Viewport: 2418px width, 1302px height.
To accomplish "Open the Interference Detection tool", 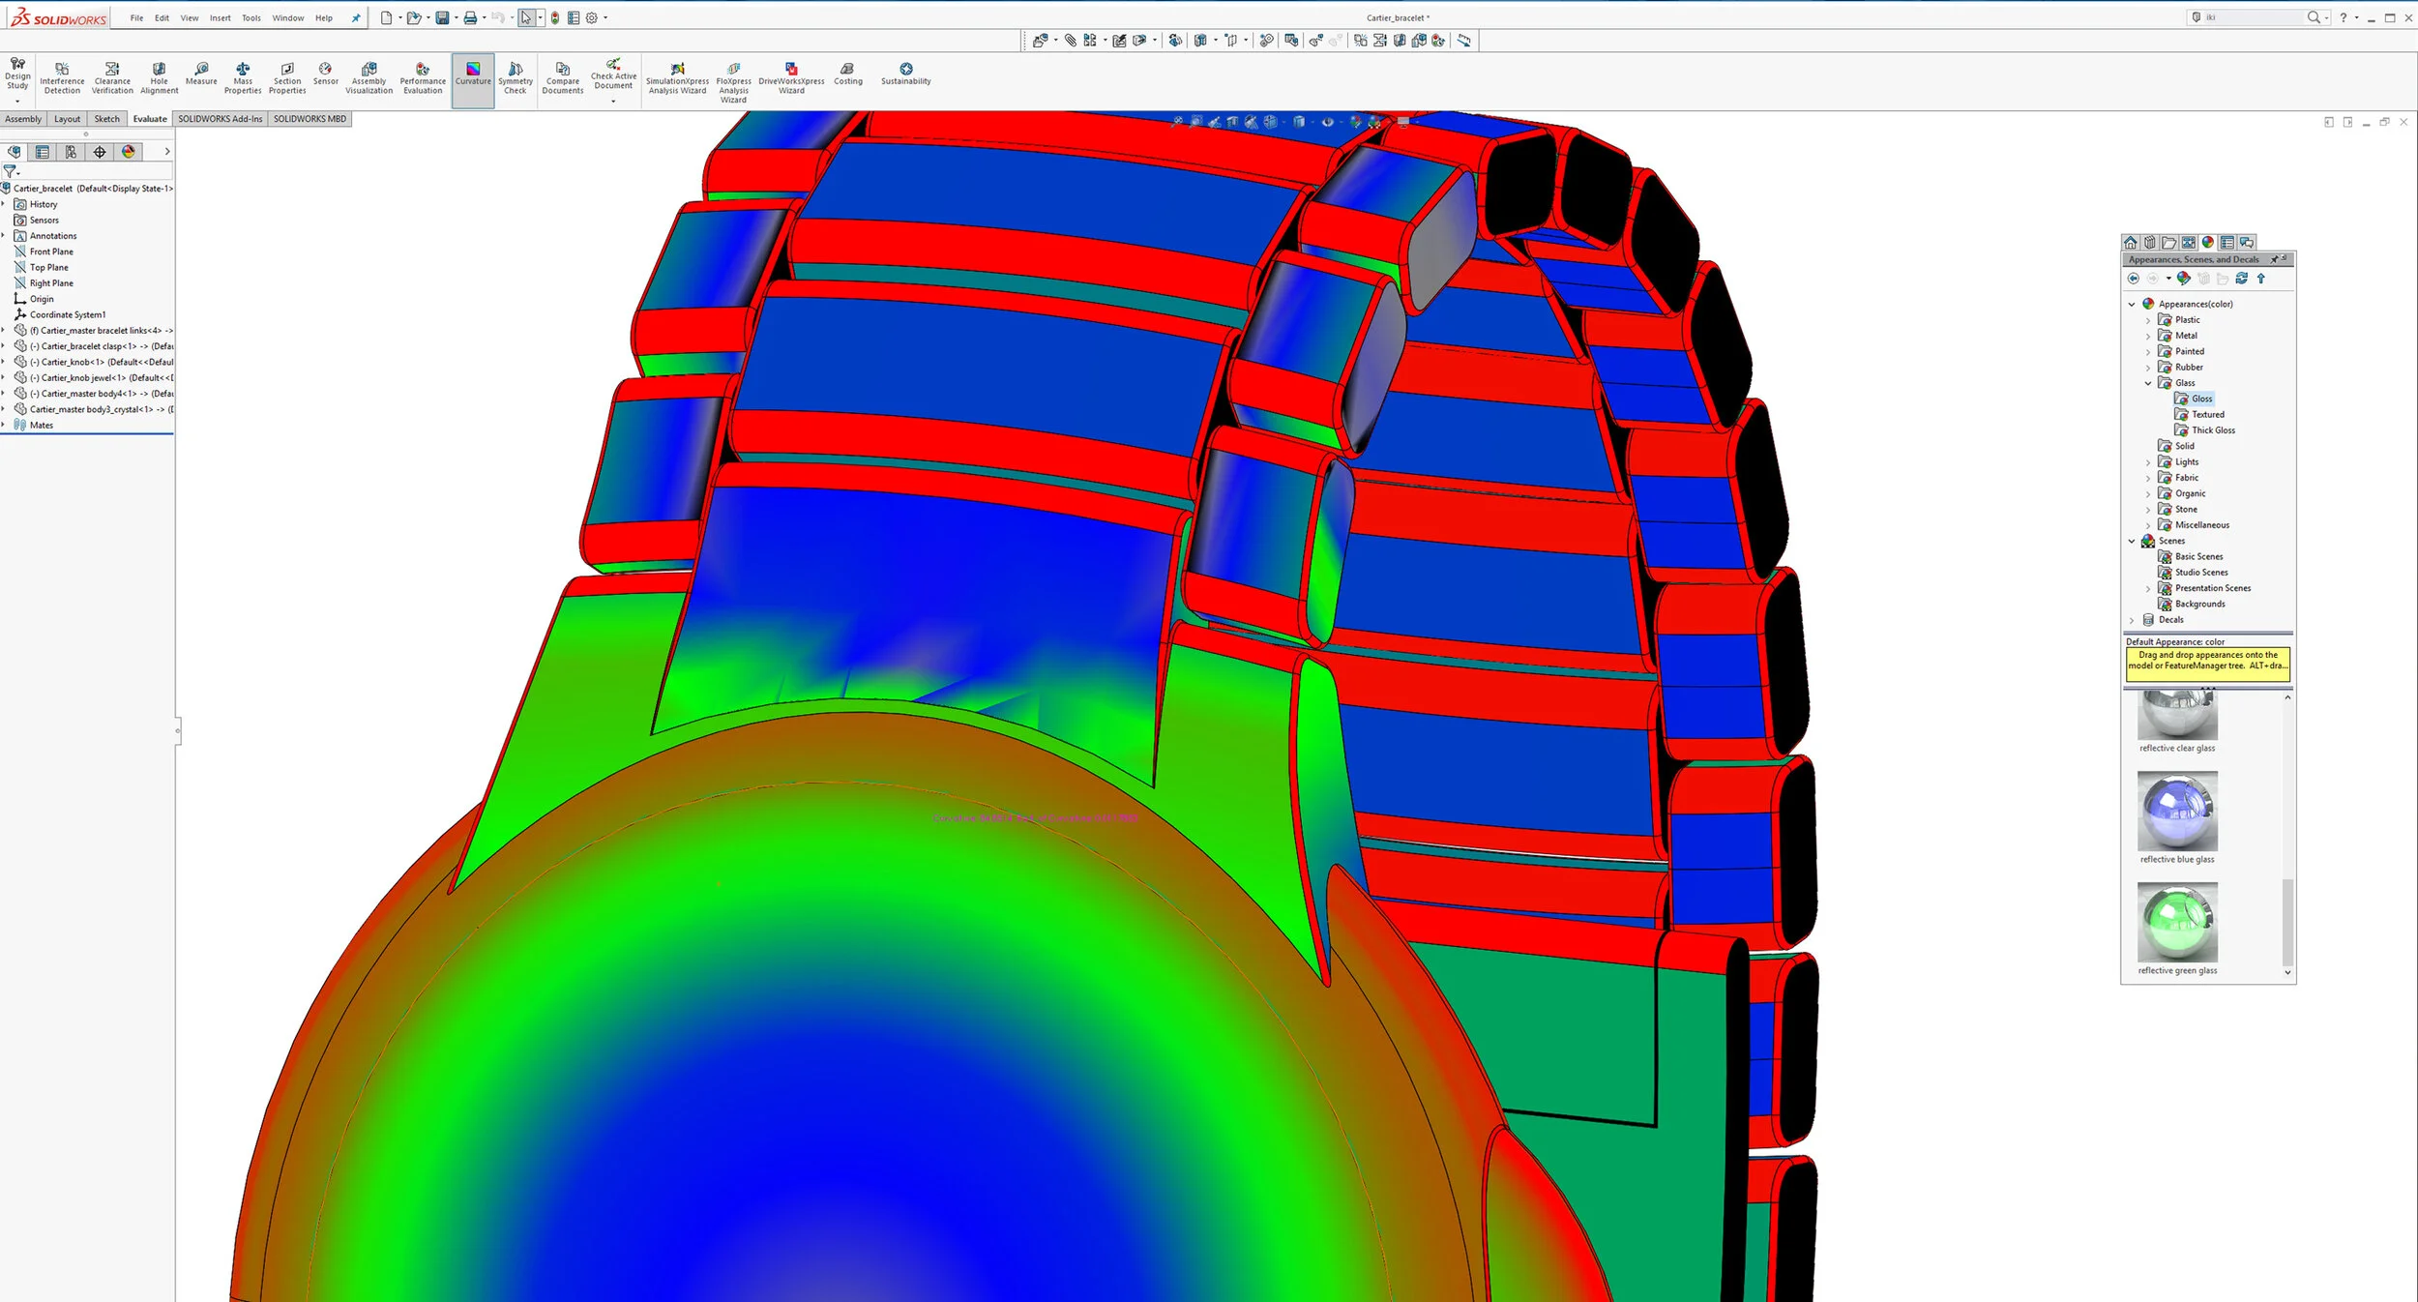I will (x=62, y=78).
